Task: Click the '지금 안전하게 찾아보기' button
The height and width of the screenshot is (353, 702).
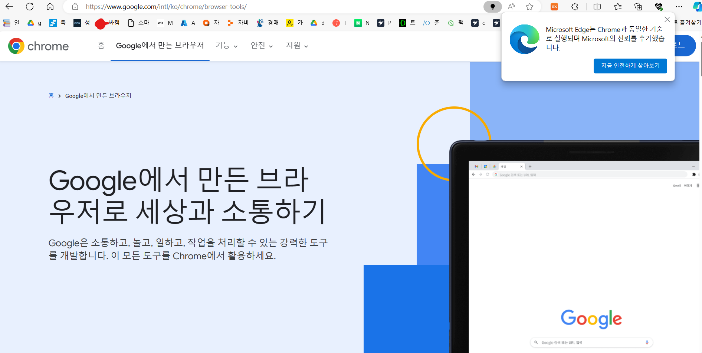Action: (x=630, y=66)
